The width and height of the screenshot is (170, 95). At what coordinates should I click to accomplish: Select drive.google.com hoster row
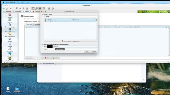point(70,21)
